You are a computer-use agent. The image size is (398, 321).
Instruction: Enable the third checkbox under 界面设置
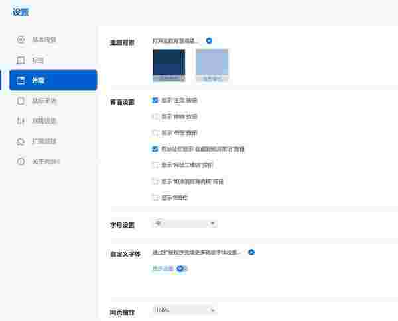click(155, 133)
